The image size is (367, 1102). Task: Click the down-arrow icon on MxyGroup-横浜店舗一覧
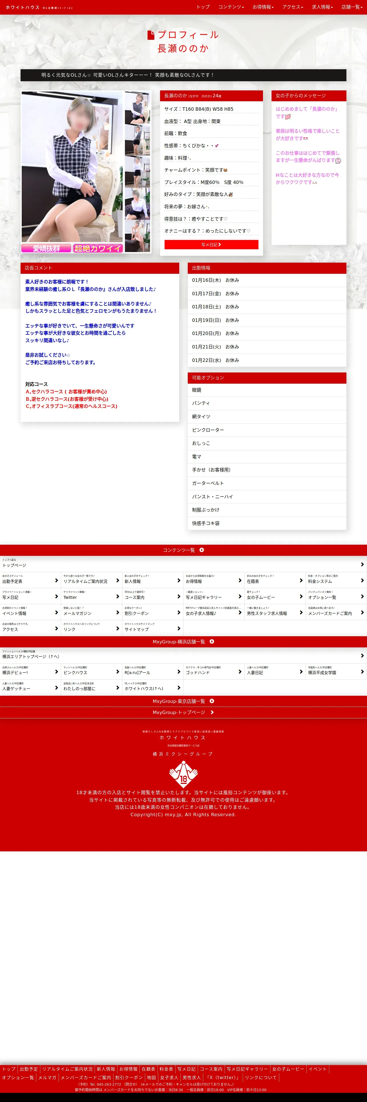tap(212, 641)
